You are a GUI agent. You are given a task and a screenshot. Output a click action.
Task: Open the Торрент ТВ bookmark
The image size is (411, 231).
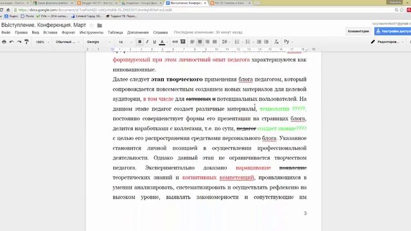[121, 16]
